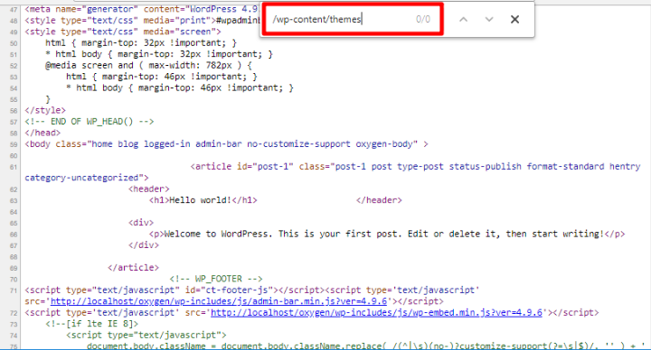Click the closing </style> tag line
This screenshot has width=651, height=350.
(45, 110)
